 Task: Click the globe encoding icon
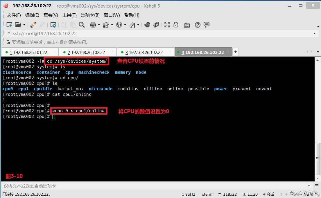(119, 25)
